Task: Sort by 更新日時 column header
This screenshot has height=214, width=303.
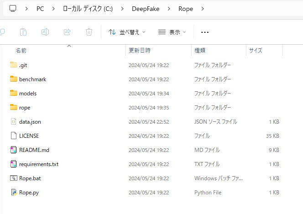Action: [x=140, y=50]
